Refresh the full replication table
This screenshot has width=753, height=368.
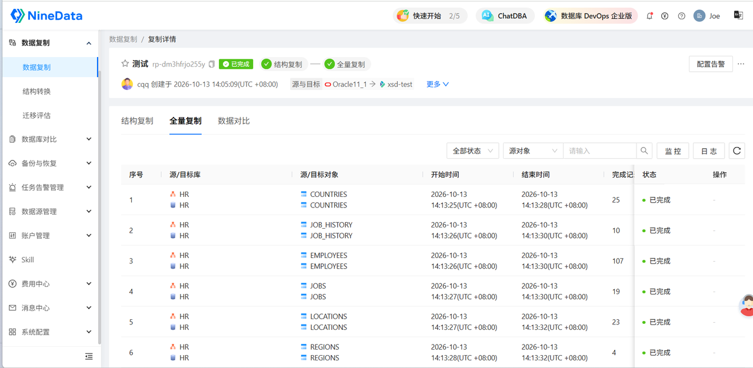tap(737, 151)
